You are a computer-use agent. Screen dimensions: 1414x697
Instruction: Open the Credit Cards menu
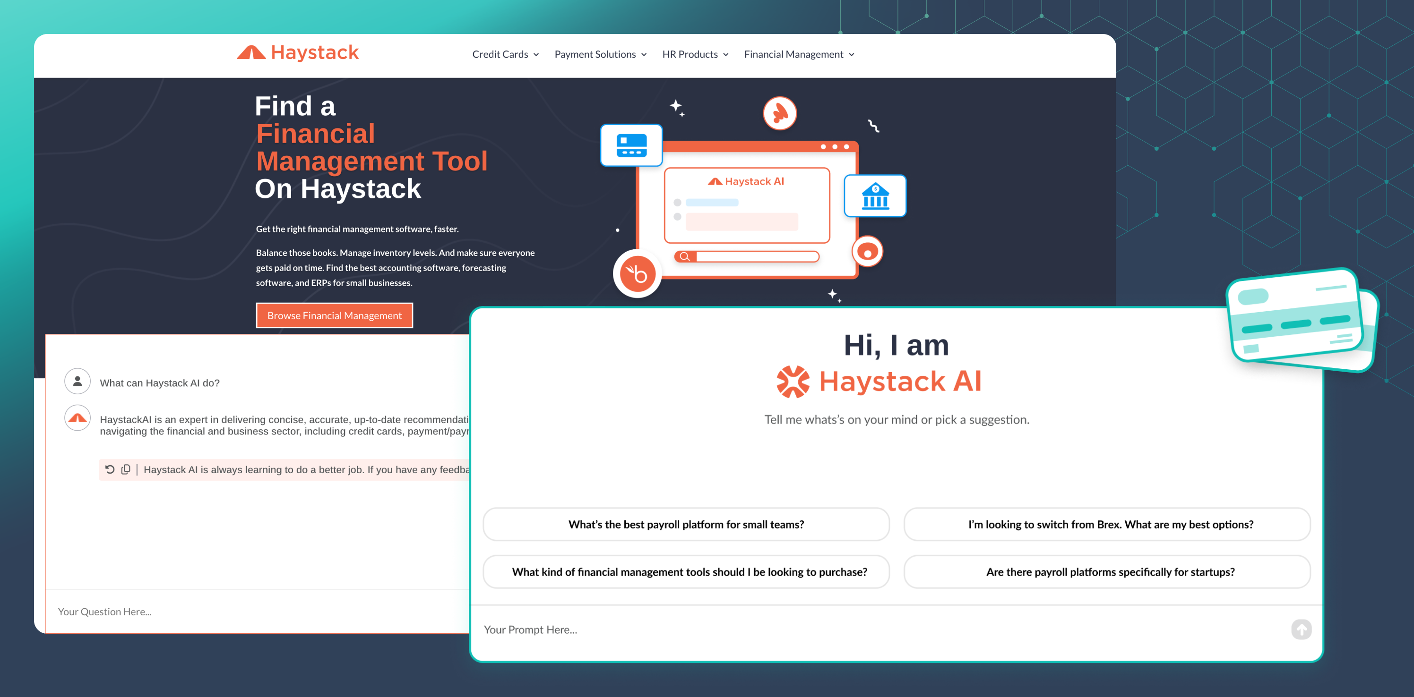pyautogui.click(x=506, y=54)
